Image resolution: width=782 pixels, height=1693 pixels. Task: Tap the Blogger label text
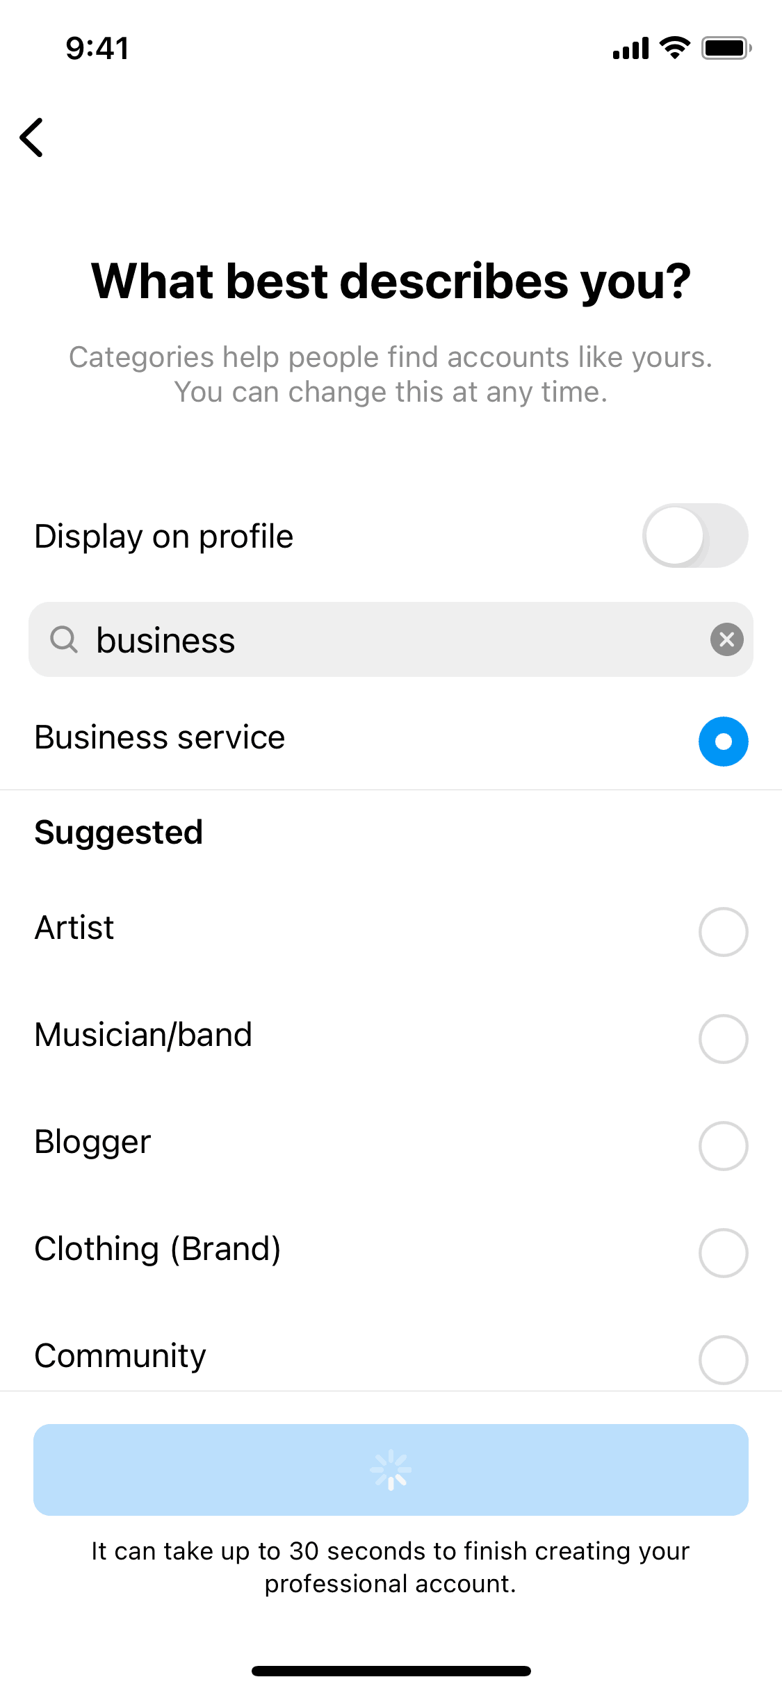click(x=92, y=1142)
